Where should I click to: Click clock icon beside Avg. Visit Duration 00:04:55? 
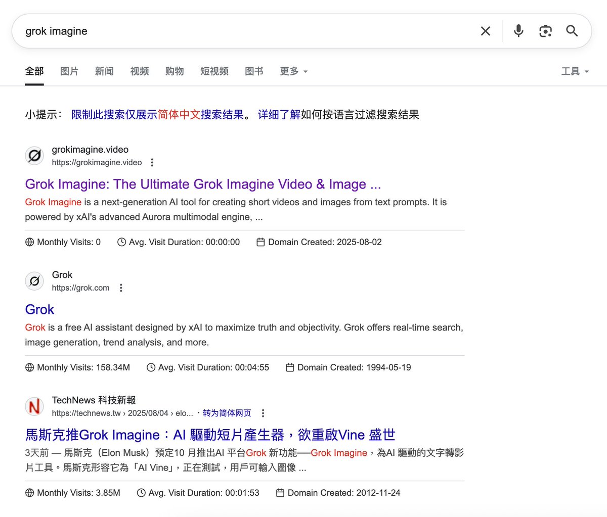(x=151, y=367)
